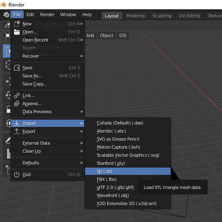Import Alembic (.abc) file
The image size is (222, 222).
click(128, 131)
